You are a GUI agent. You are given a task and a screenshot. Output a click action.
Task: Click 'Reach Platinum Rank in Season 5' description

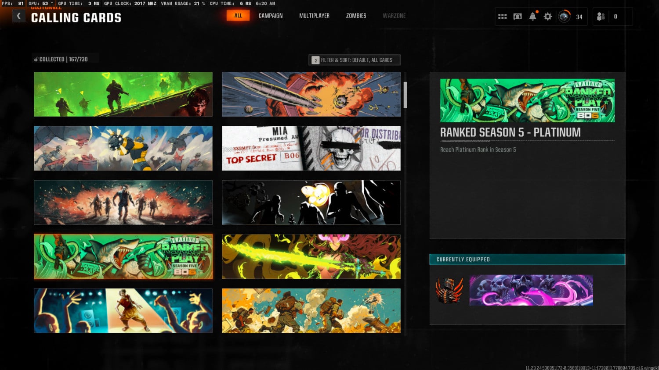478,149
